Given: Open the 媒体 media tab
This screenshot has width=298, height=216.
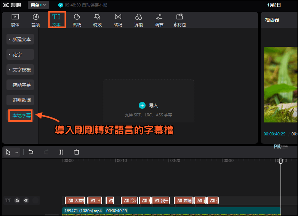Looking at the screenshot, I should click(15, 20).
